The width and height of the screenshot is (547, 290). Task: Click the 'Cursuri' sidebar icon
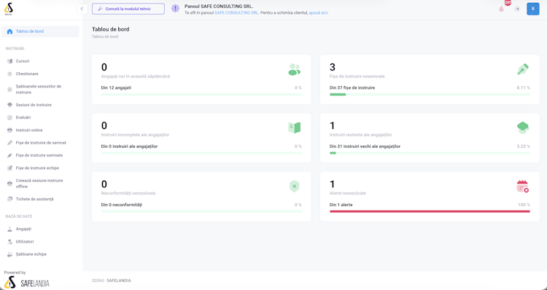point(9,61)
